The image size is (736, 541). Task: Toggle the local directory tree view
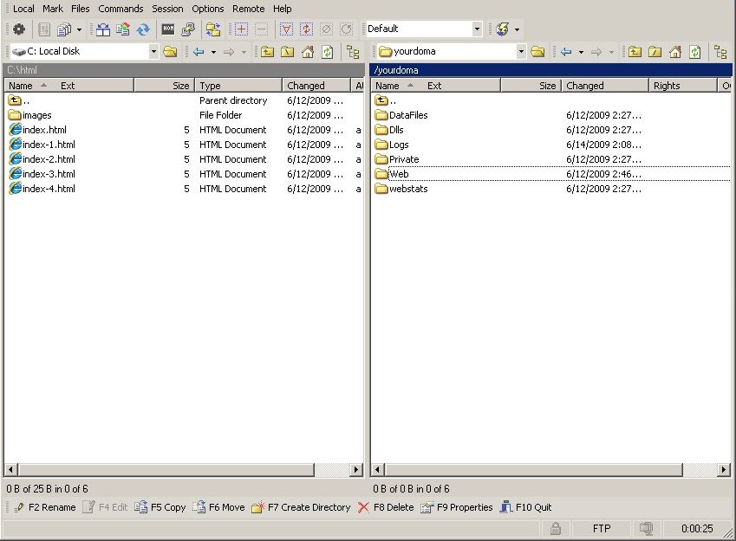353,52
